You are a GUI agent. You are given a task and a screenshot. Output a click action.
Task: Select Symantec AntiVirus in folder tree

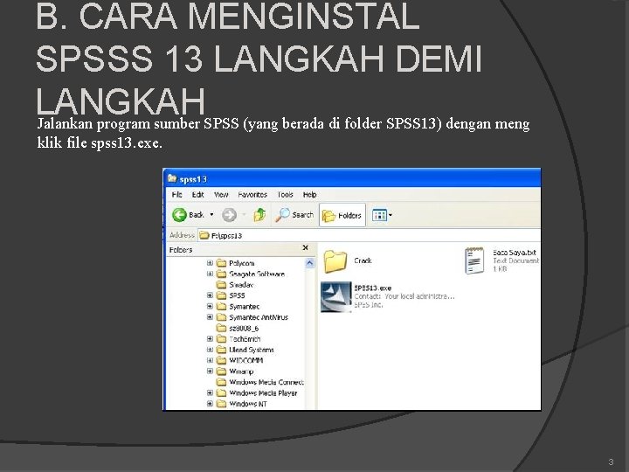252,317
